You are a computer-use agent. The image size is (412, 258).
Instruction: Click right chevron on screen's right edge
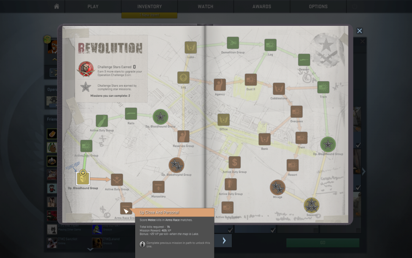[x=364, y=172]
